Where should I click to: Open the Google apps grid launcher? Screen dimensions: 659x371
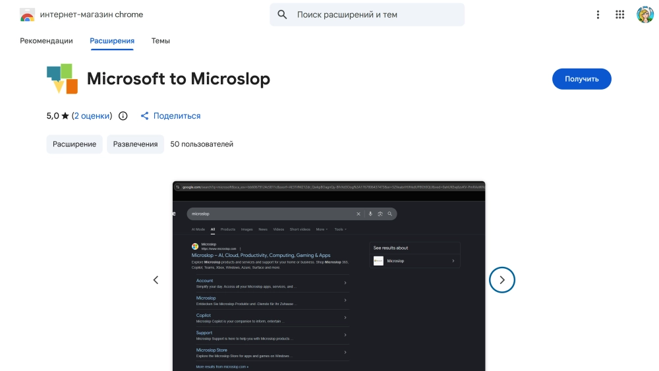click(619, 14)
